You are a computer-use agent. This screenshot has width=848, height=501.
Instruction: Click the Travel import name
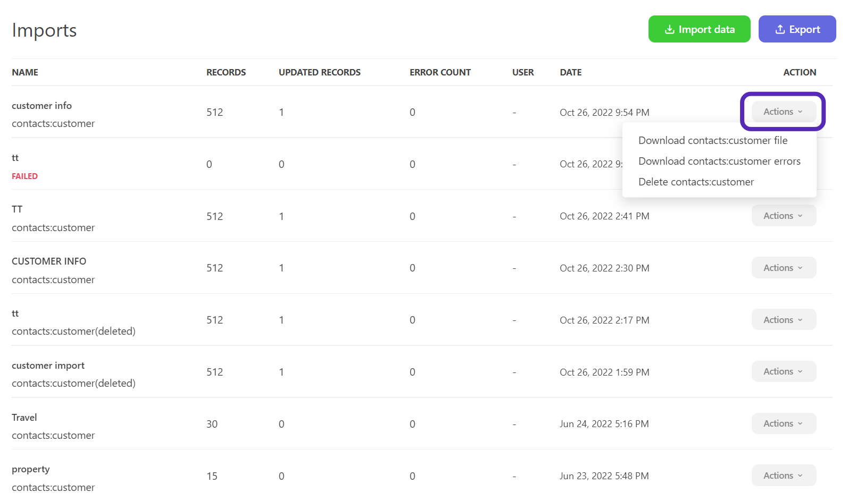24,418
